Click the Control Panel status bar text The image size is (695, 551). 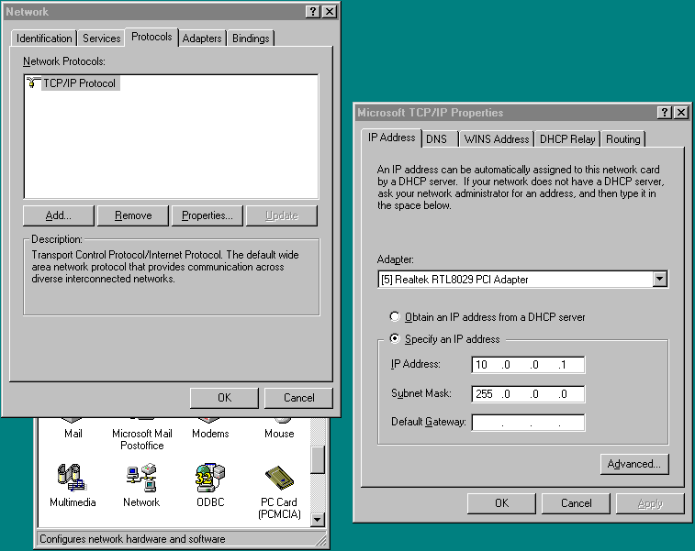132,539
